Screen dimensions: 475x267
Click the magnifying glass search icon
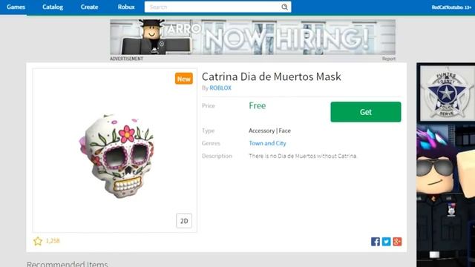pyautogui.click(x=284, y=7)
